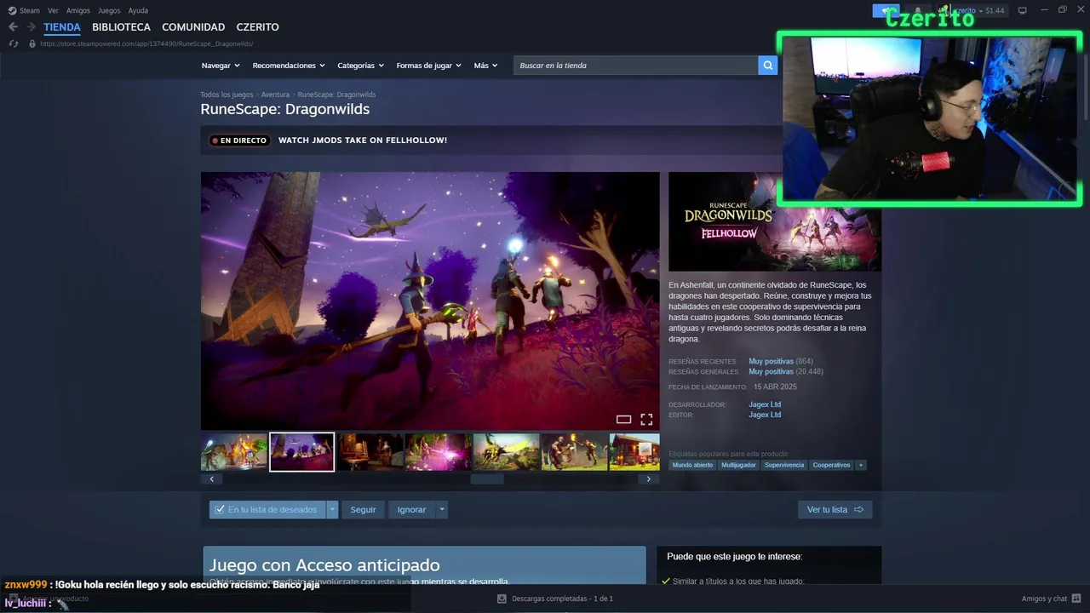Expand the Navegar store menu

(x=221, y=66)
